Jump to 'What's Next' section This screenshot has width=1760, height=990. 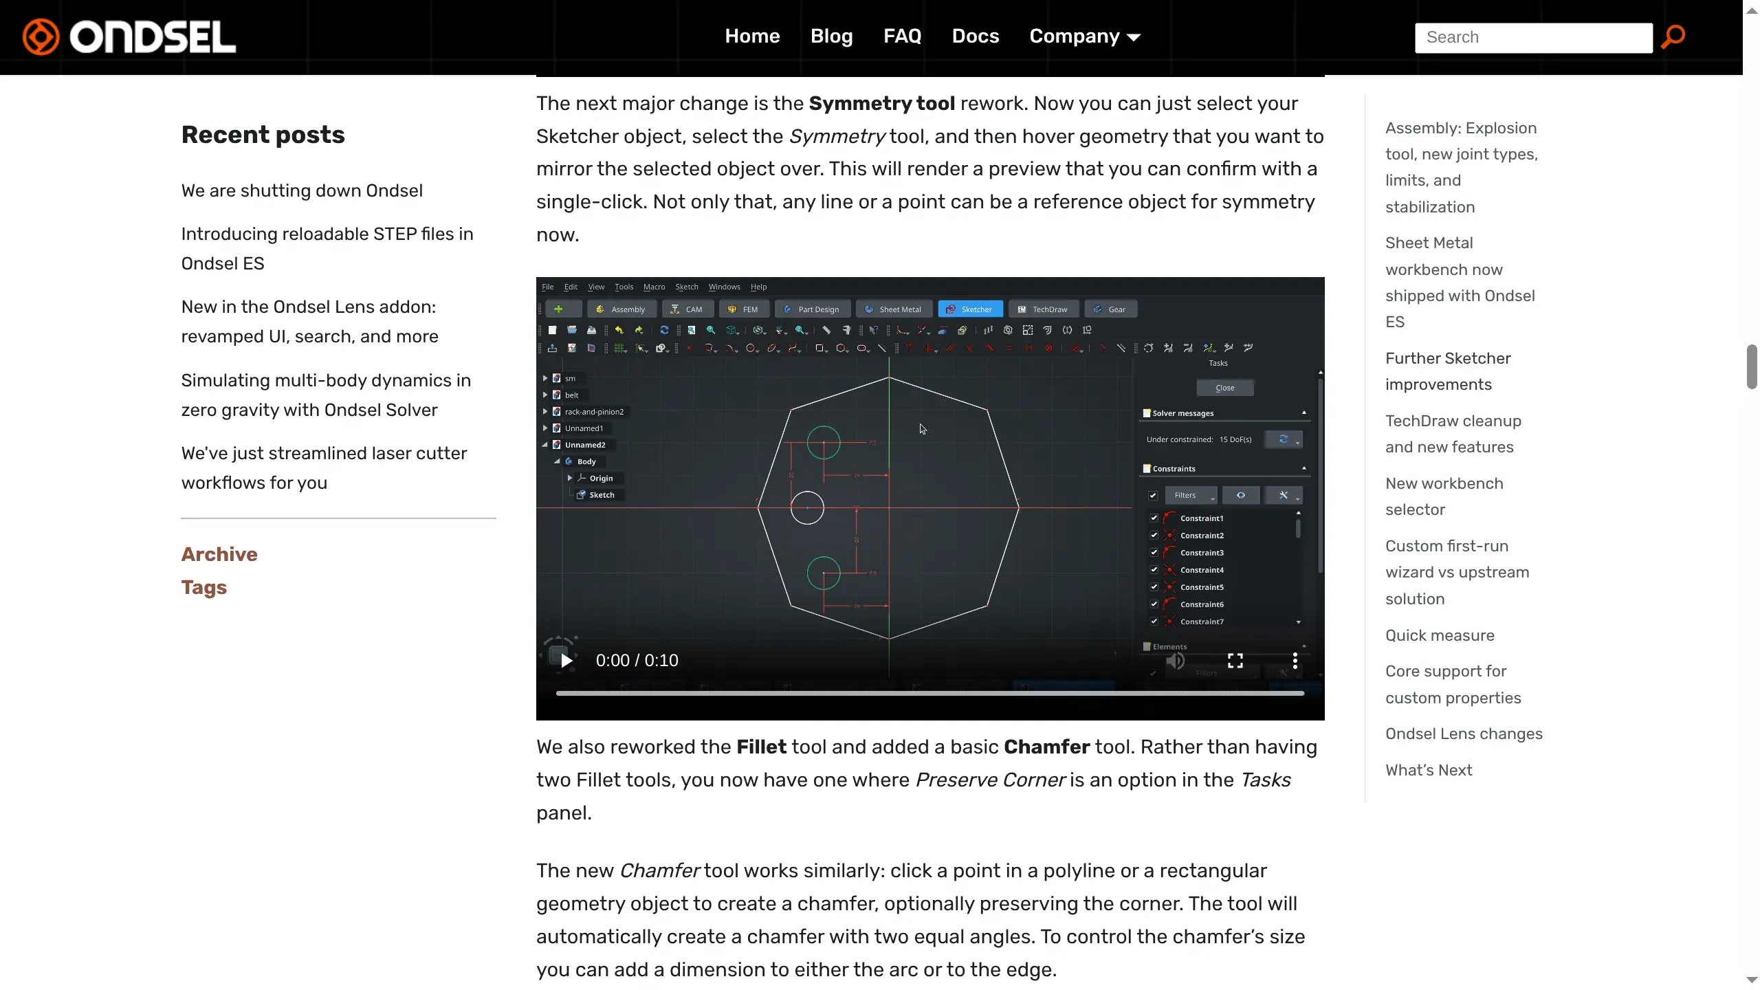(x=1429, y=770)
